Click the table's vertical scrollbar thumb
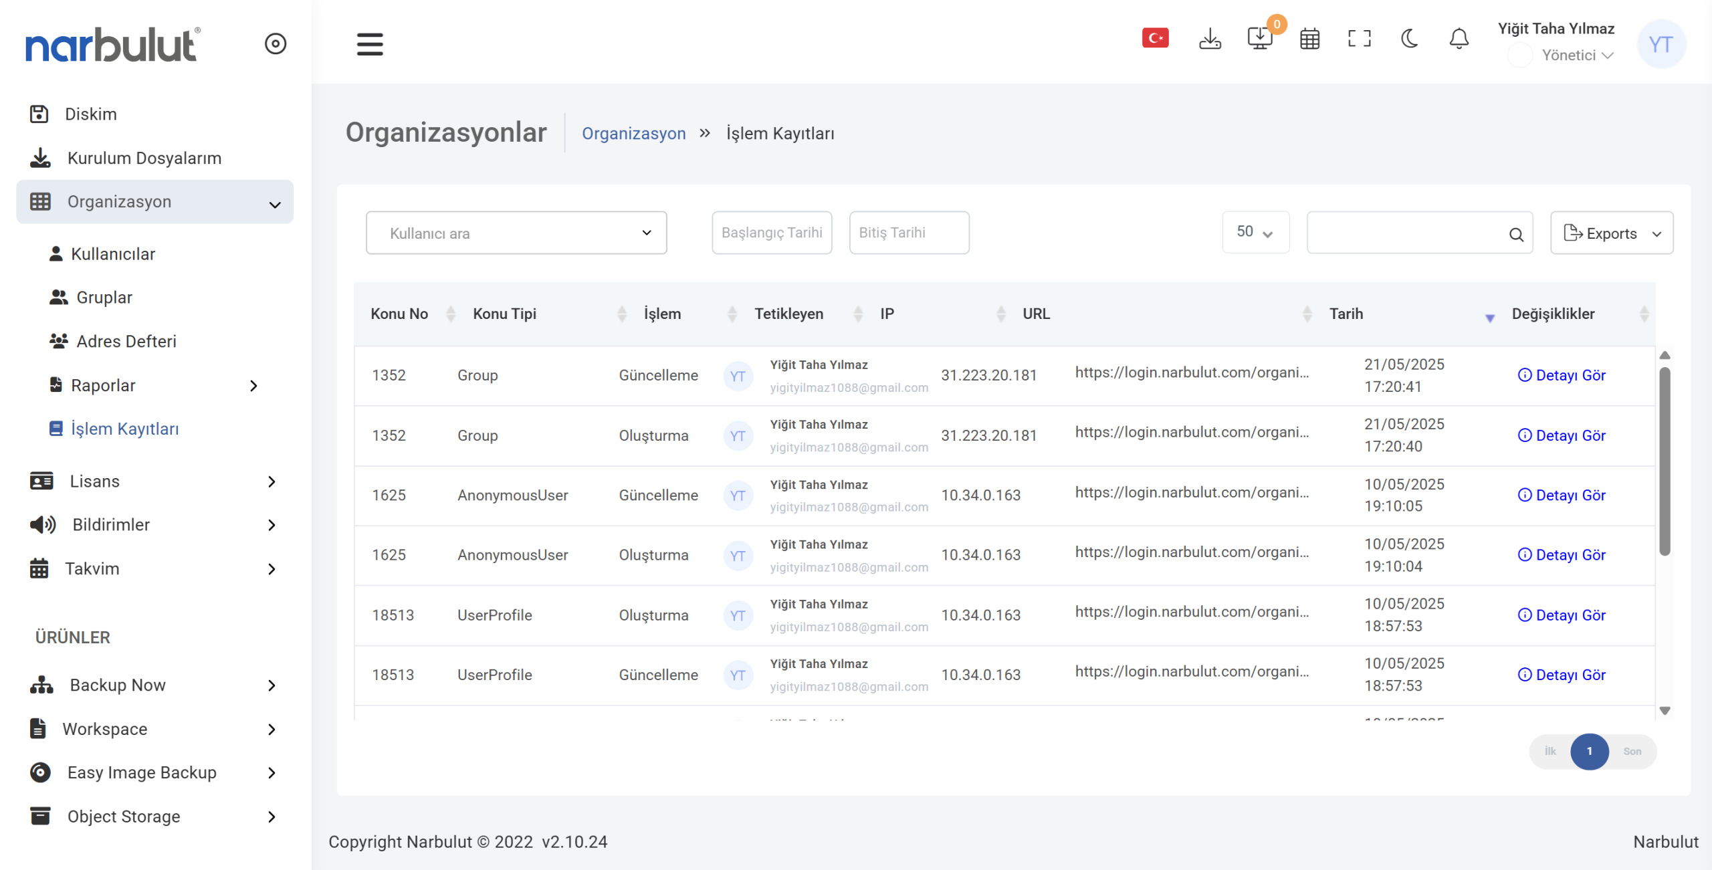The image size is (1712, 870). click(x=1665, y=461)
